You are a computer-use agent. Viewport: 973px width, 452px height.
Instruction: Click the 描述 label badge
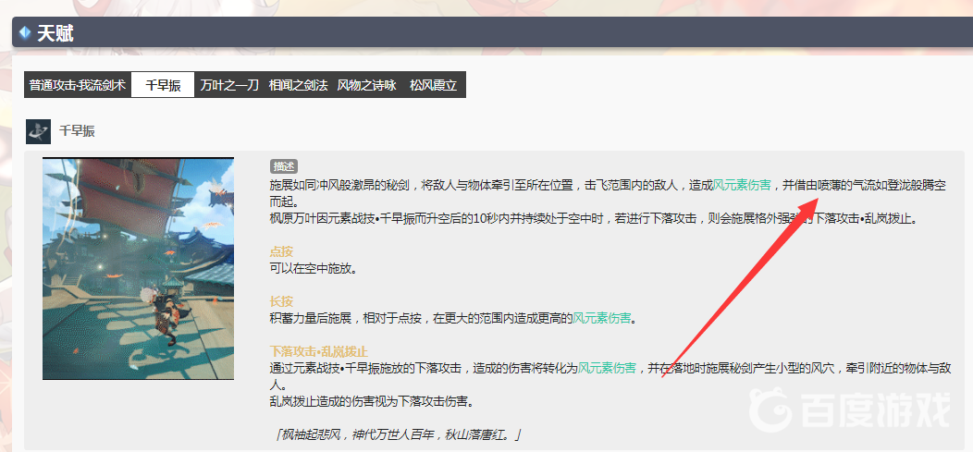pyautogui.click(x=284, y=166)
